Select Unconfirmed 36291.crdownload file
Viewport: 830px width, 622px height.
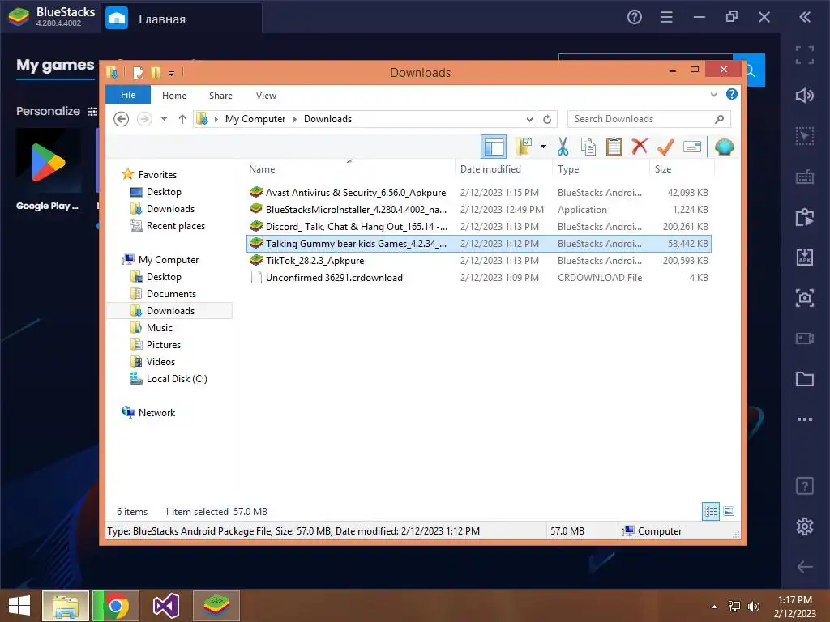(478, 278)
